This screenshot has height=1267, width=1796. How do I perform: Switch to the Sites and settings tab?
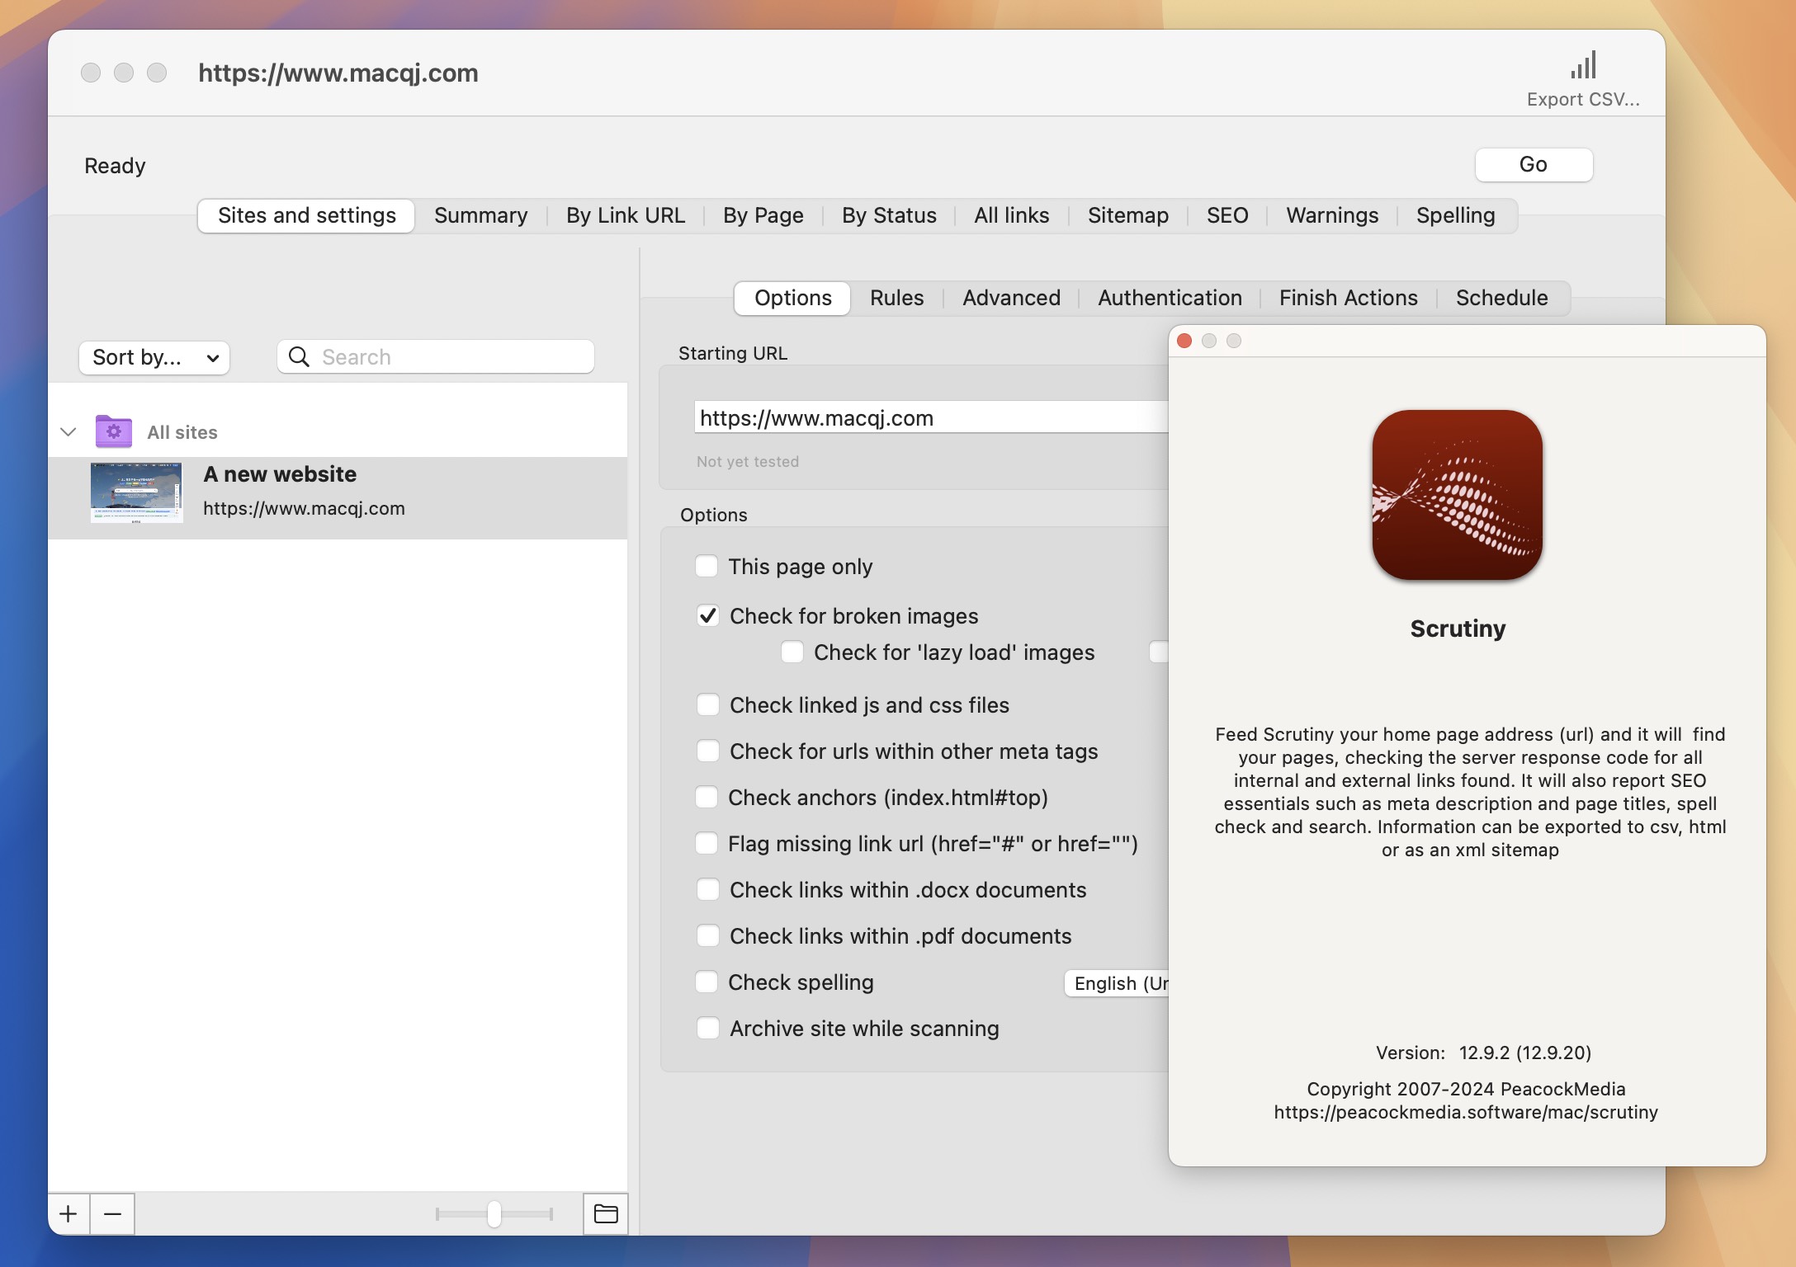point(306,215)
